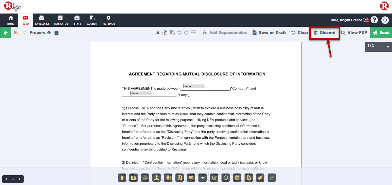Open the TEMPLATES tab
Screen dimensions: 392x185
click(x=61, y=20)
